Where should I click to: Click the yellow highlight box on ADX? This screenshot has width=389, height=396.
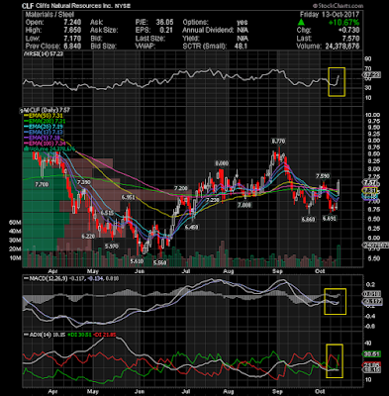[x=335, y=361]
